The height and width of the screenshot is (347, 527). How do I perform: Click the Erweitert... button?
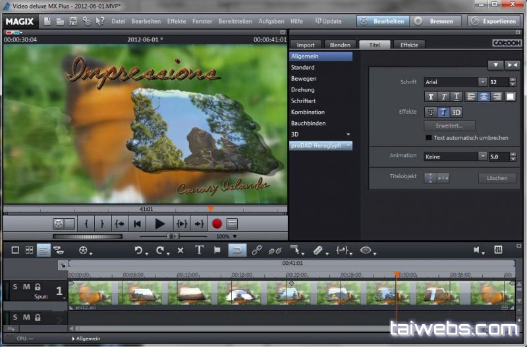tap(449, 126)
